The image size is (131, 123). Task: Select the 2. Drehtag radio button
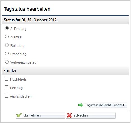coord(7,28)
